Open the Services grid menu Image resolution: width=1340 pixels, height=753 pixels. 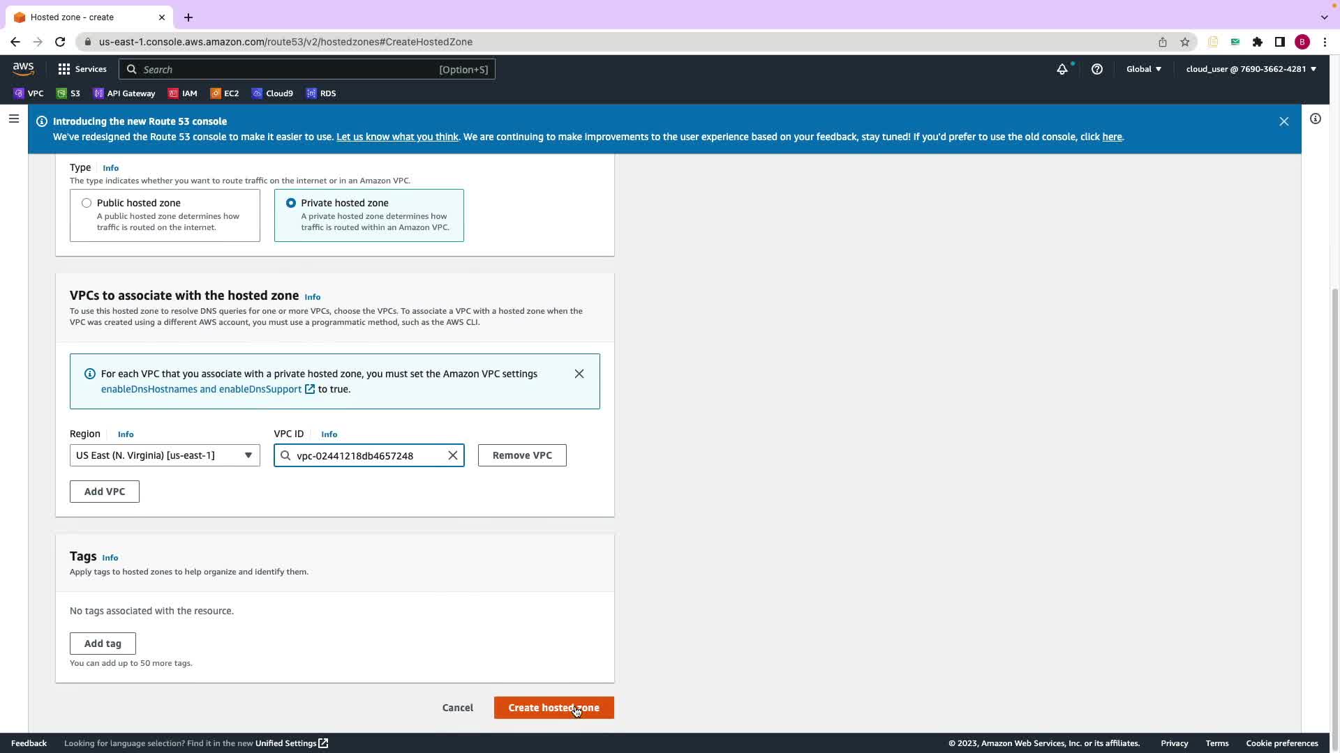pyautogui.click(x=82, y=69)
